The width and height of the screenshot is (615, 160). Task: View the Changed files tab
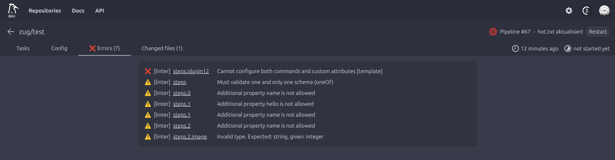(162, 48)
